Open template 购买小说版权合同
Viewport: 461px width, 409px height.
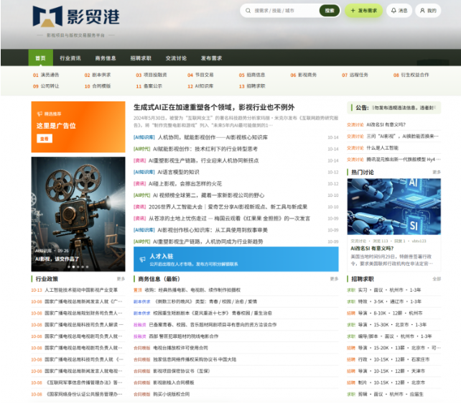172,394
